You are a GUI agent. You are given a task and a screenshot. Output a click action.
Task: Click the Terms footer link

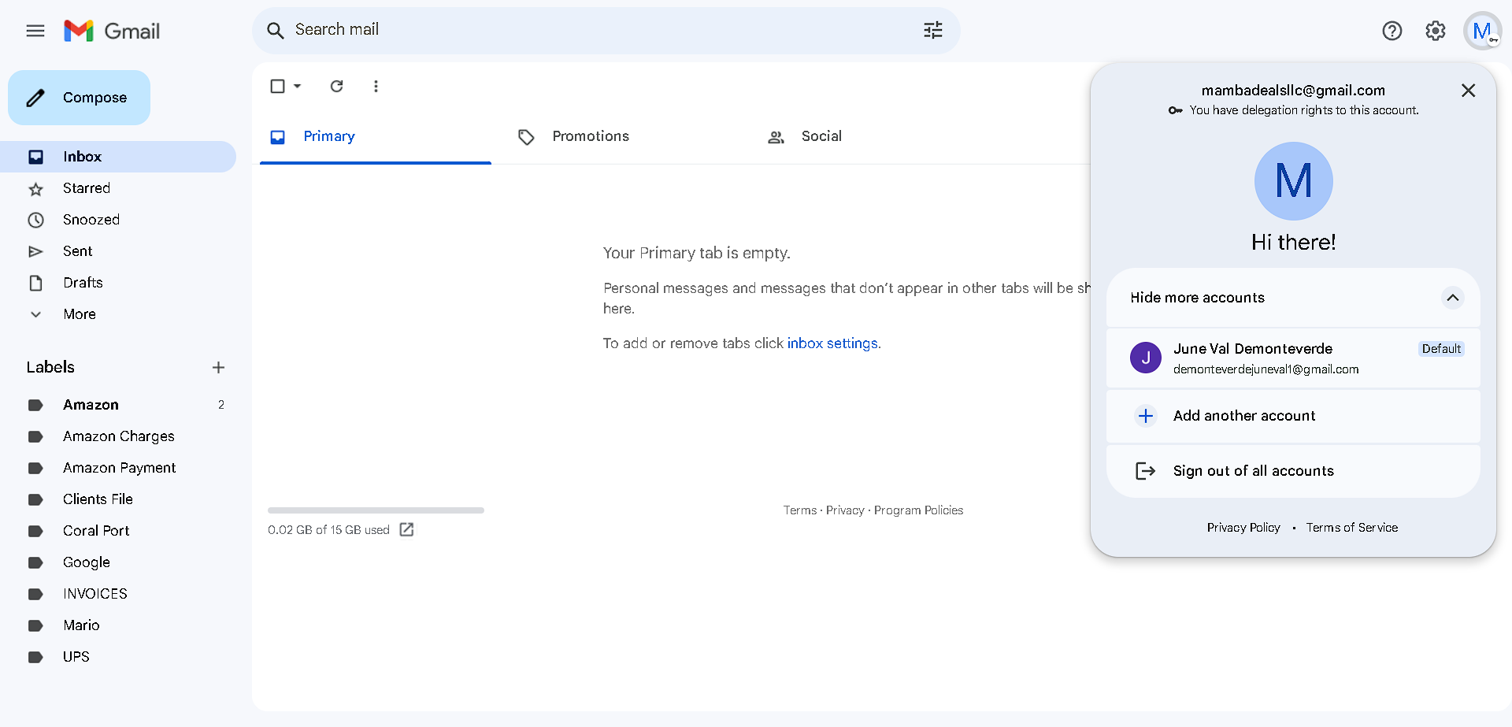tap(800, 510)
